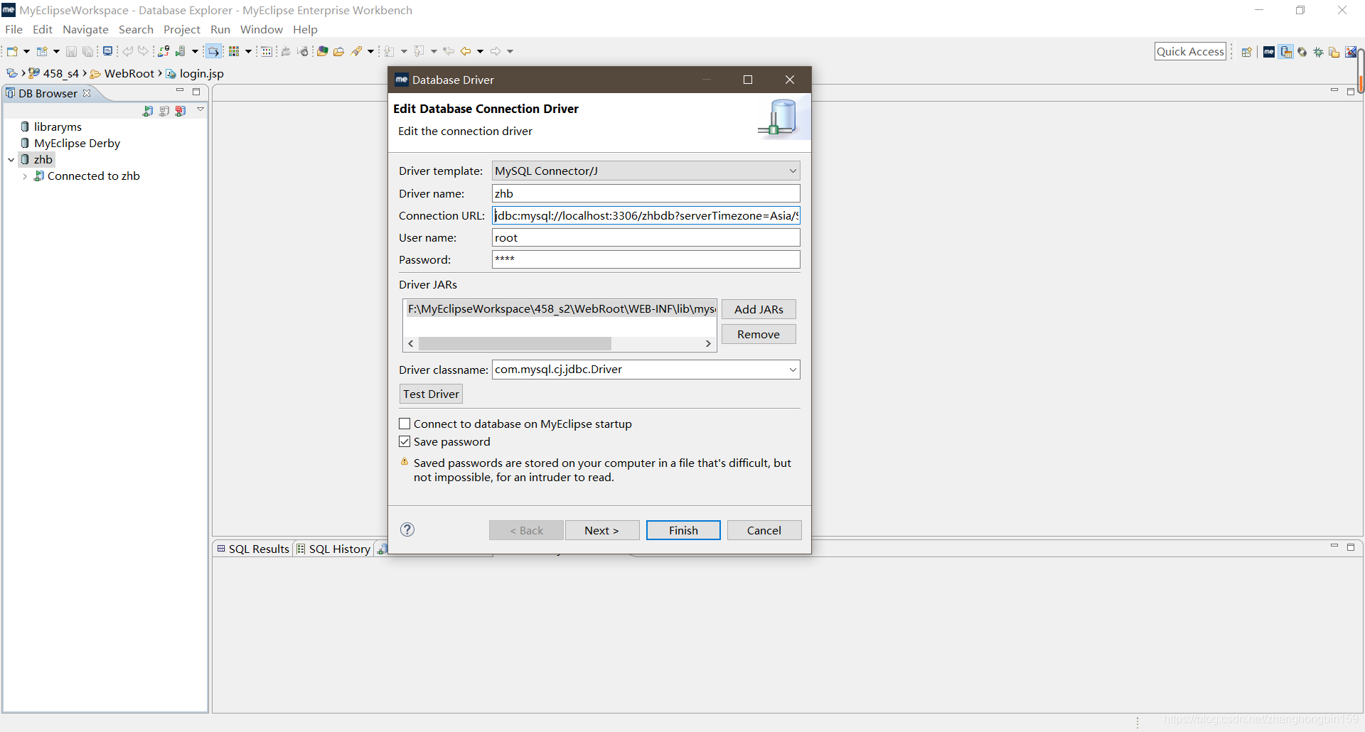The width and height of the screenshot is (1365, 732).
Task: Click the Undo arrow toolbar icon
Action: pyautogui.click(x=128, y=51)
